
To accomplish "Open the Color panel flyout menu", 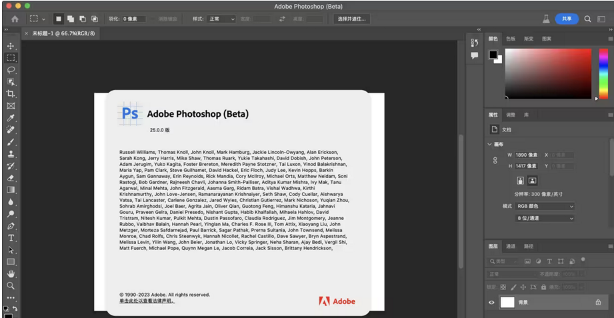I will 610,39.
